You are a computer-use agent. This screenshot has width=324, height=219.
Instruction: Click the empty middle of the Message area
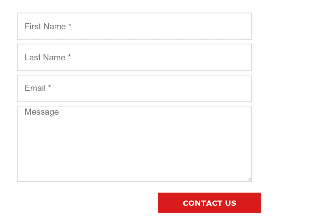(134, 145)
